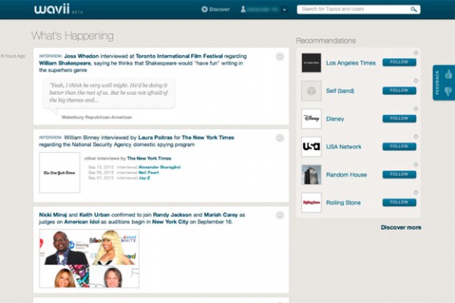Open the William Shakespeare topic link
This screenshot has width=455, height=303.
pyautogui.click(x=65, y=63)
